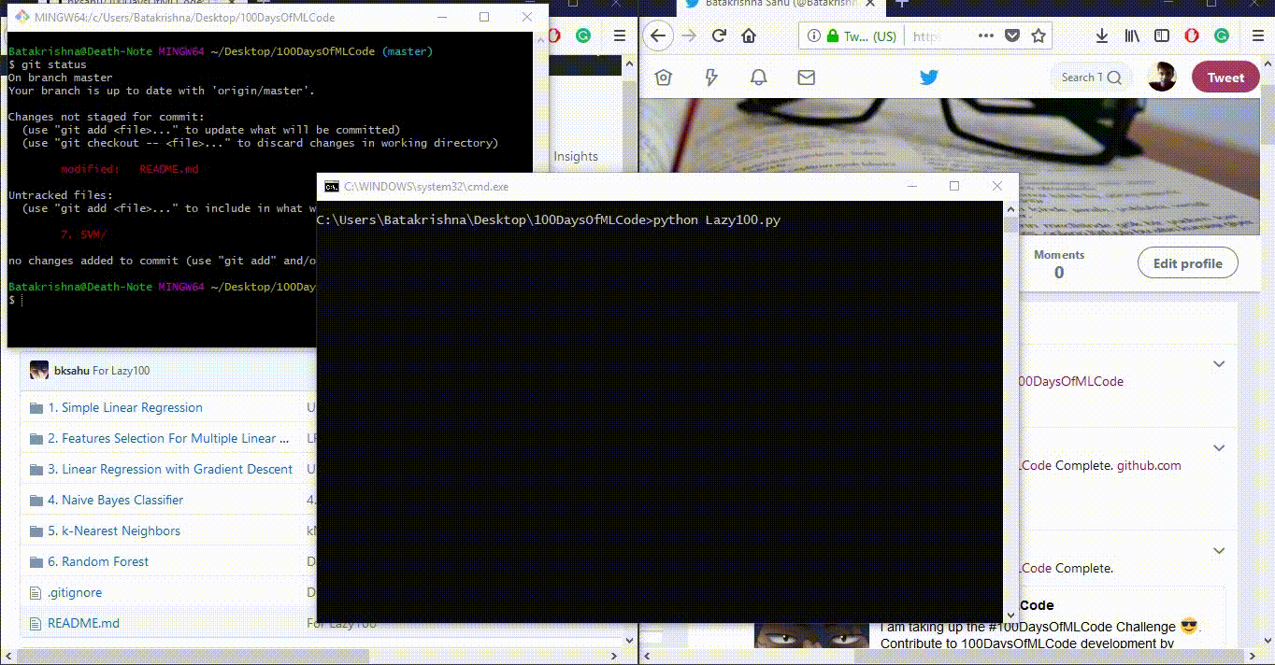The image size is (1275, 665).
Task: Open Firefox hamburger menu in Twitter window
Action: coord(1258,35)
